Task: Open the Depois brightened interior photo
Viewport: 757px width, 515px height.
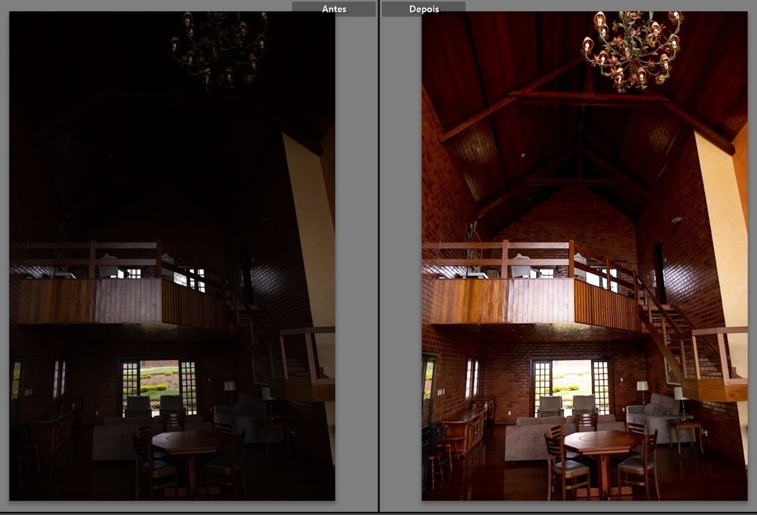Action: [584, 256]
